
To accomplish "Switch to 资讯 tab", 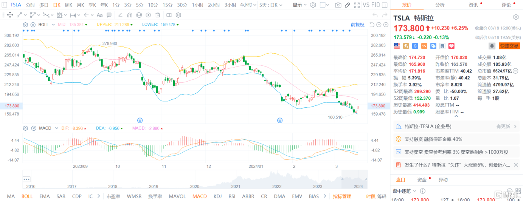I will pyautogui.click(x=473, y=5).
